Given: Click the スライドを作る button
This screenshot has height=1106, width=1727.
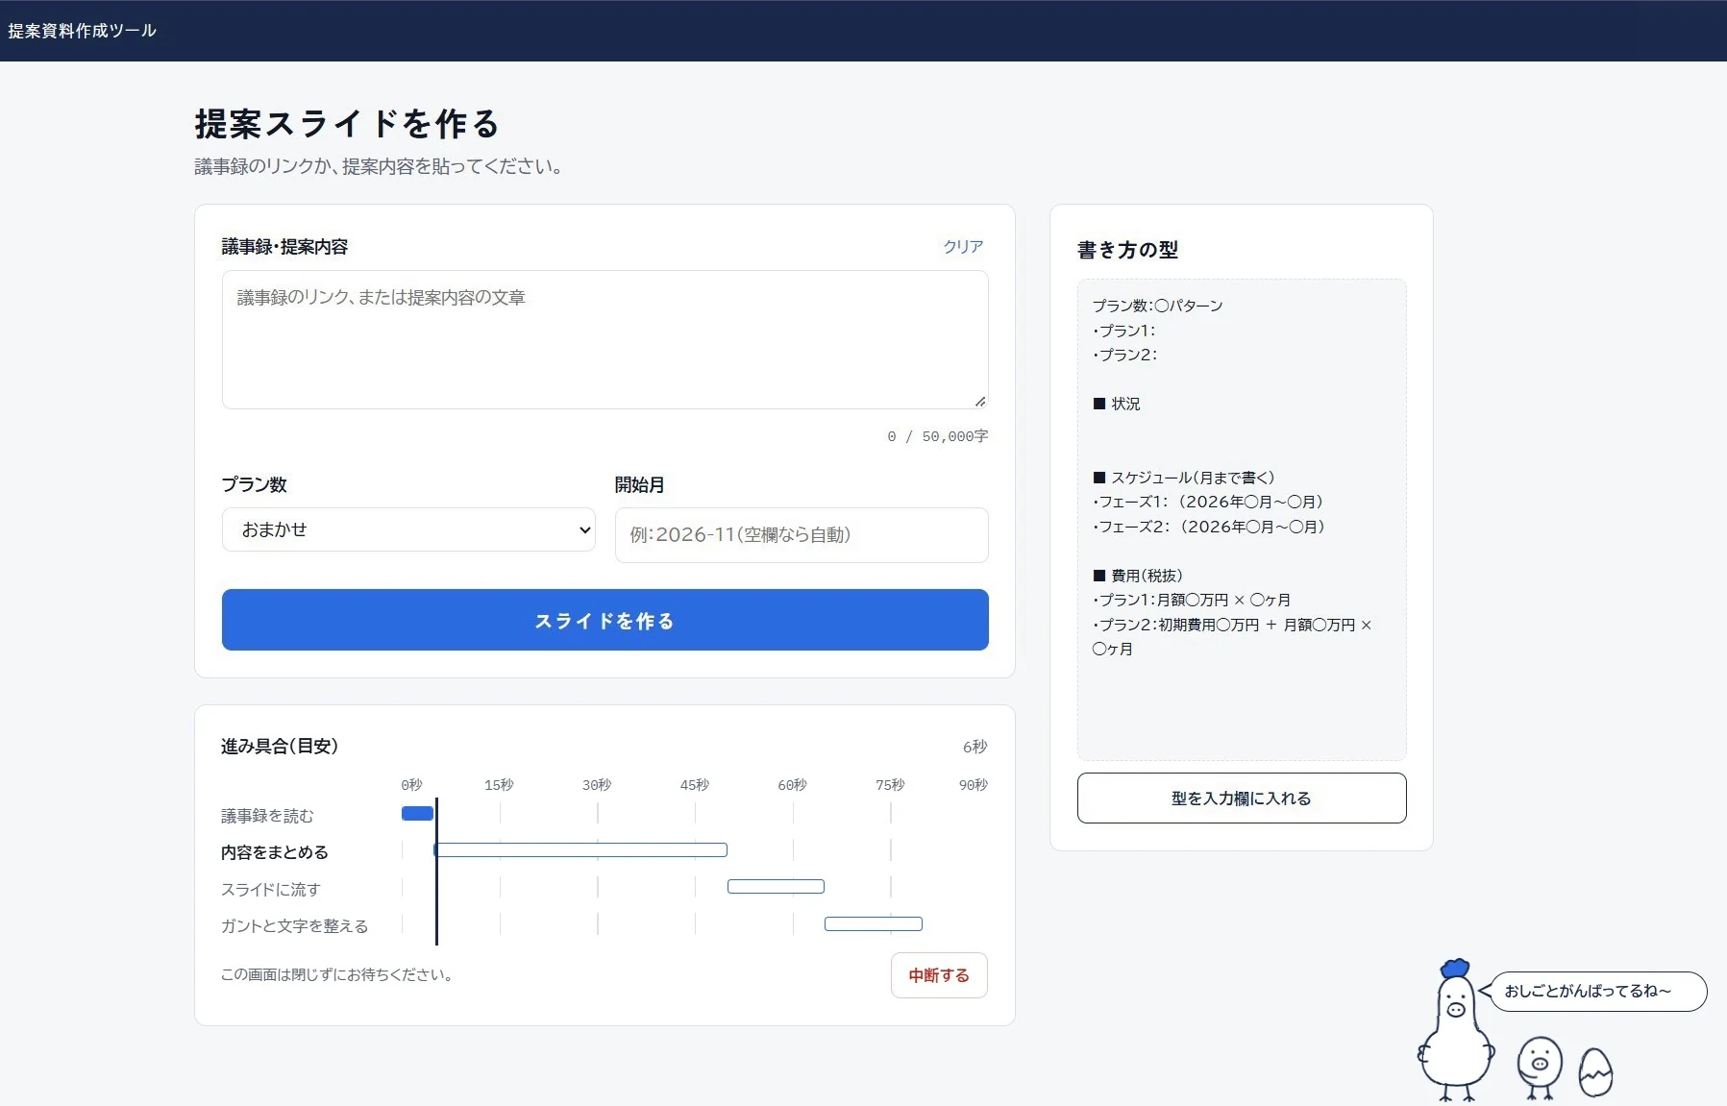Looking at the screenshot, I should (x=604, y=620).
